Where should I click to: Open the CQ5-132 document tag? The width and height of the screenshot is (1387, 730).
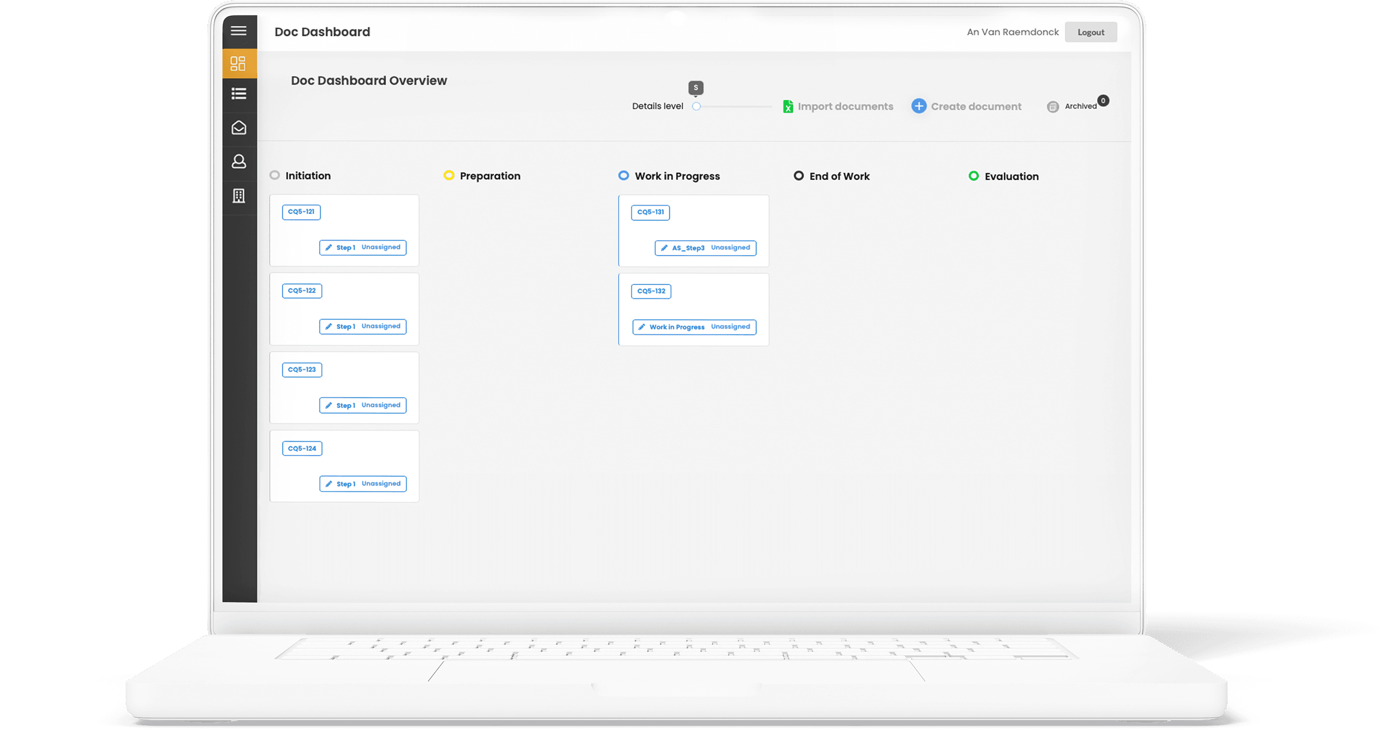coord(651,291)
